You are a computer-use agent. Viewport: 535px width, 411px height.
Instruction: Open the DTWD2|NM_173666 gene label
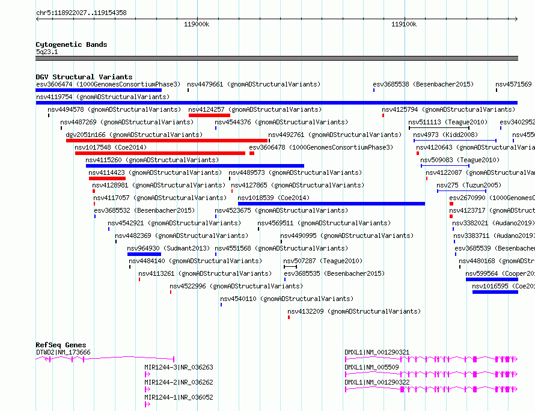64,352
